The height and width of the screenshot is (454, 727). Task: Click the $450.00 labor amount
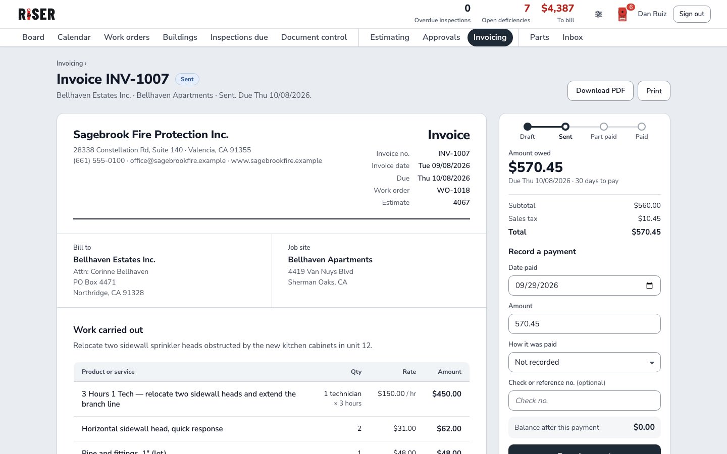pyautogui.click(x=447, y=394)
